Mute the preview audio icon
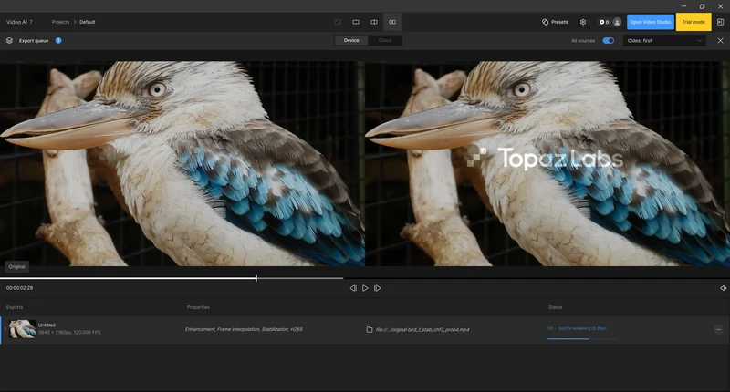 (723, 288)
